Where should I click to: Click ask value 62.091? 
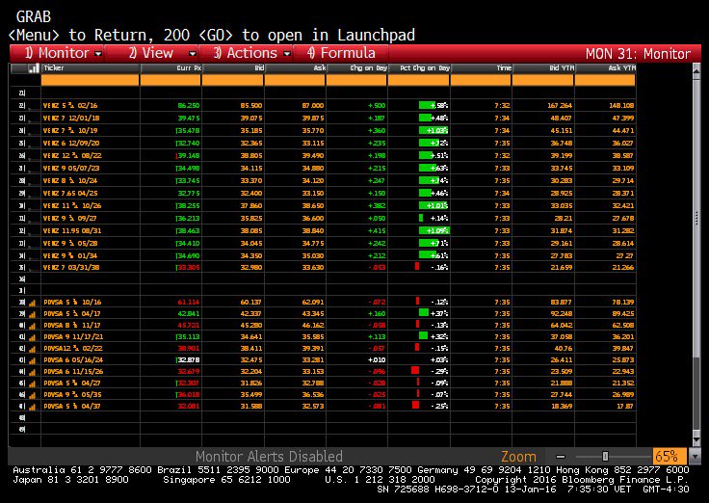coord(313,303)
